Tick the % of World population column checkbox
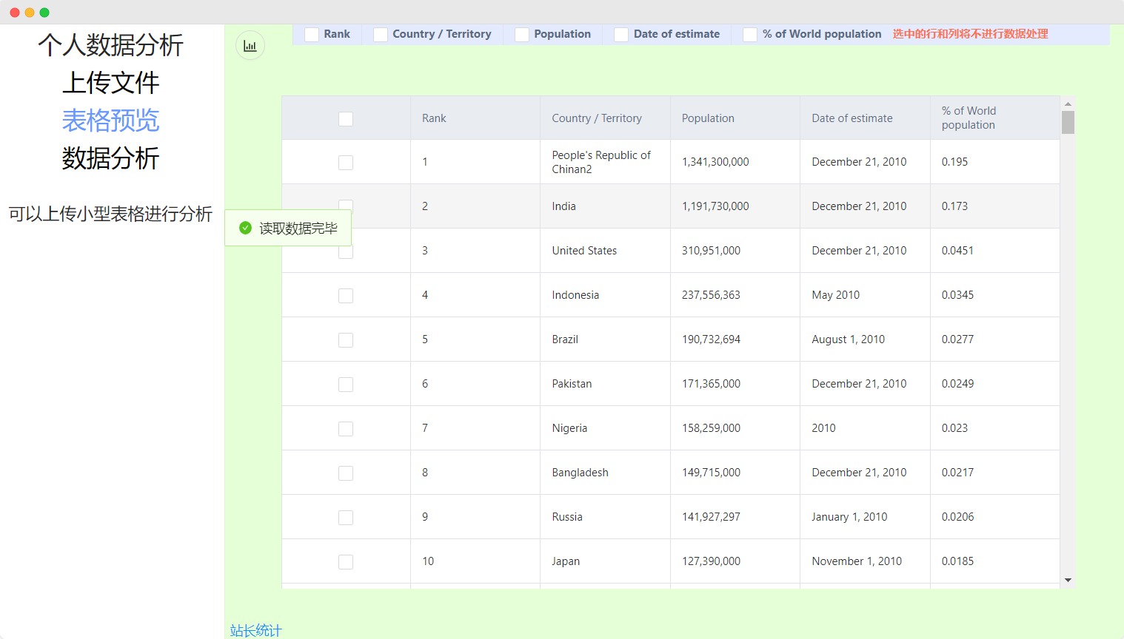Image resolution: width=1124 pixels, height=639 pixels. point(750,35)
